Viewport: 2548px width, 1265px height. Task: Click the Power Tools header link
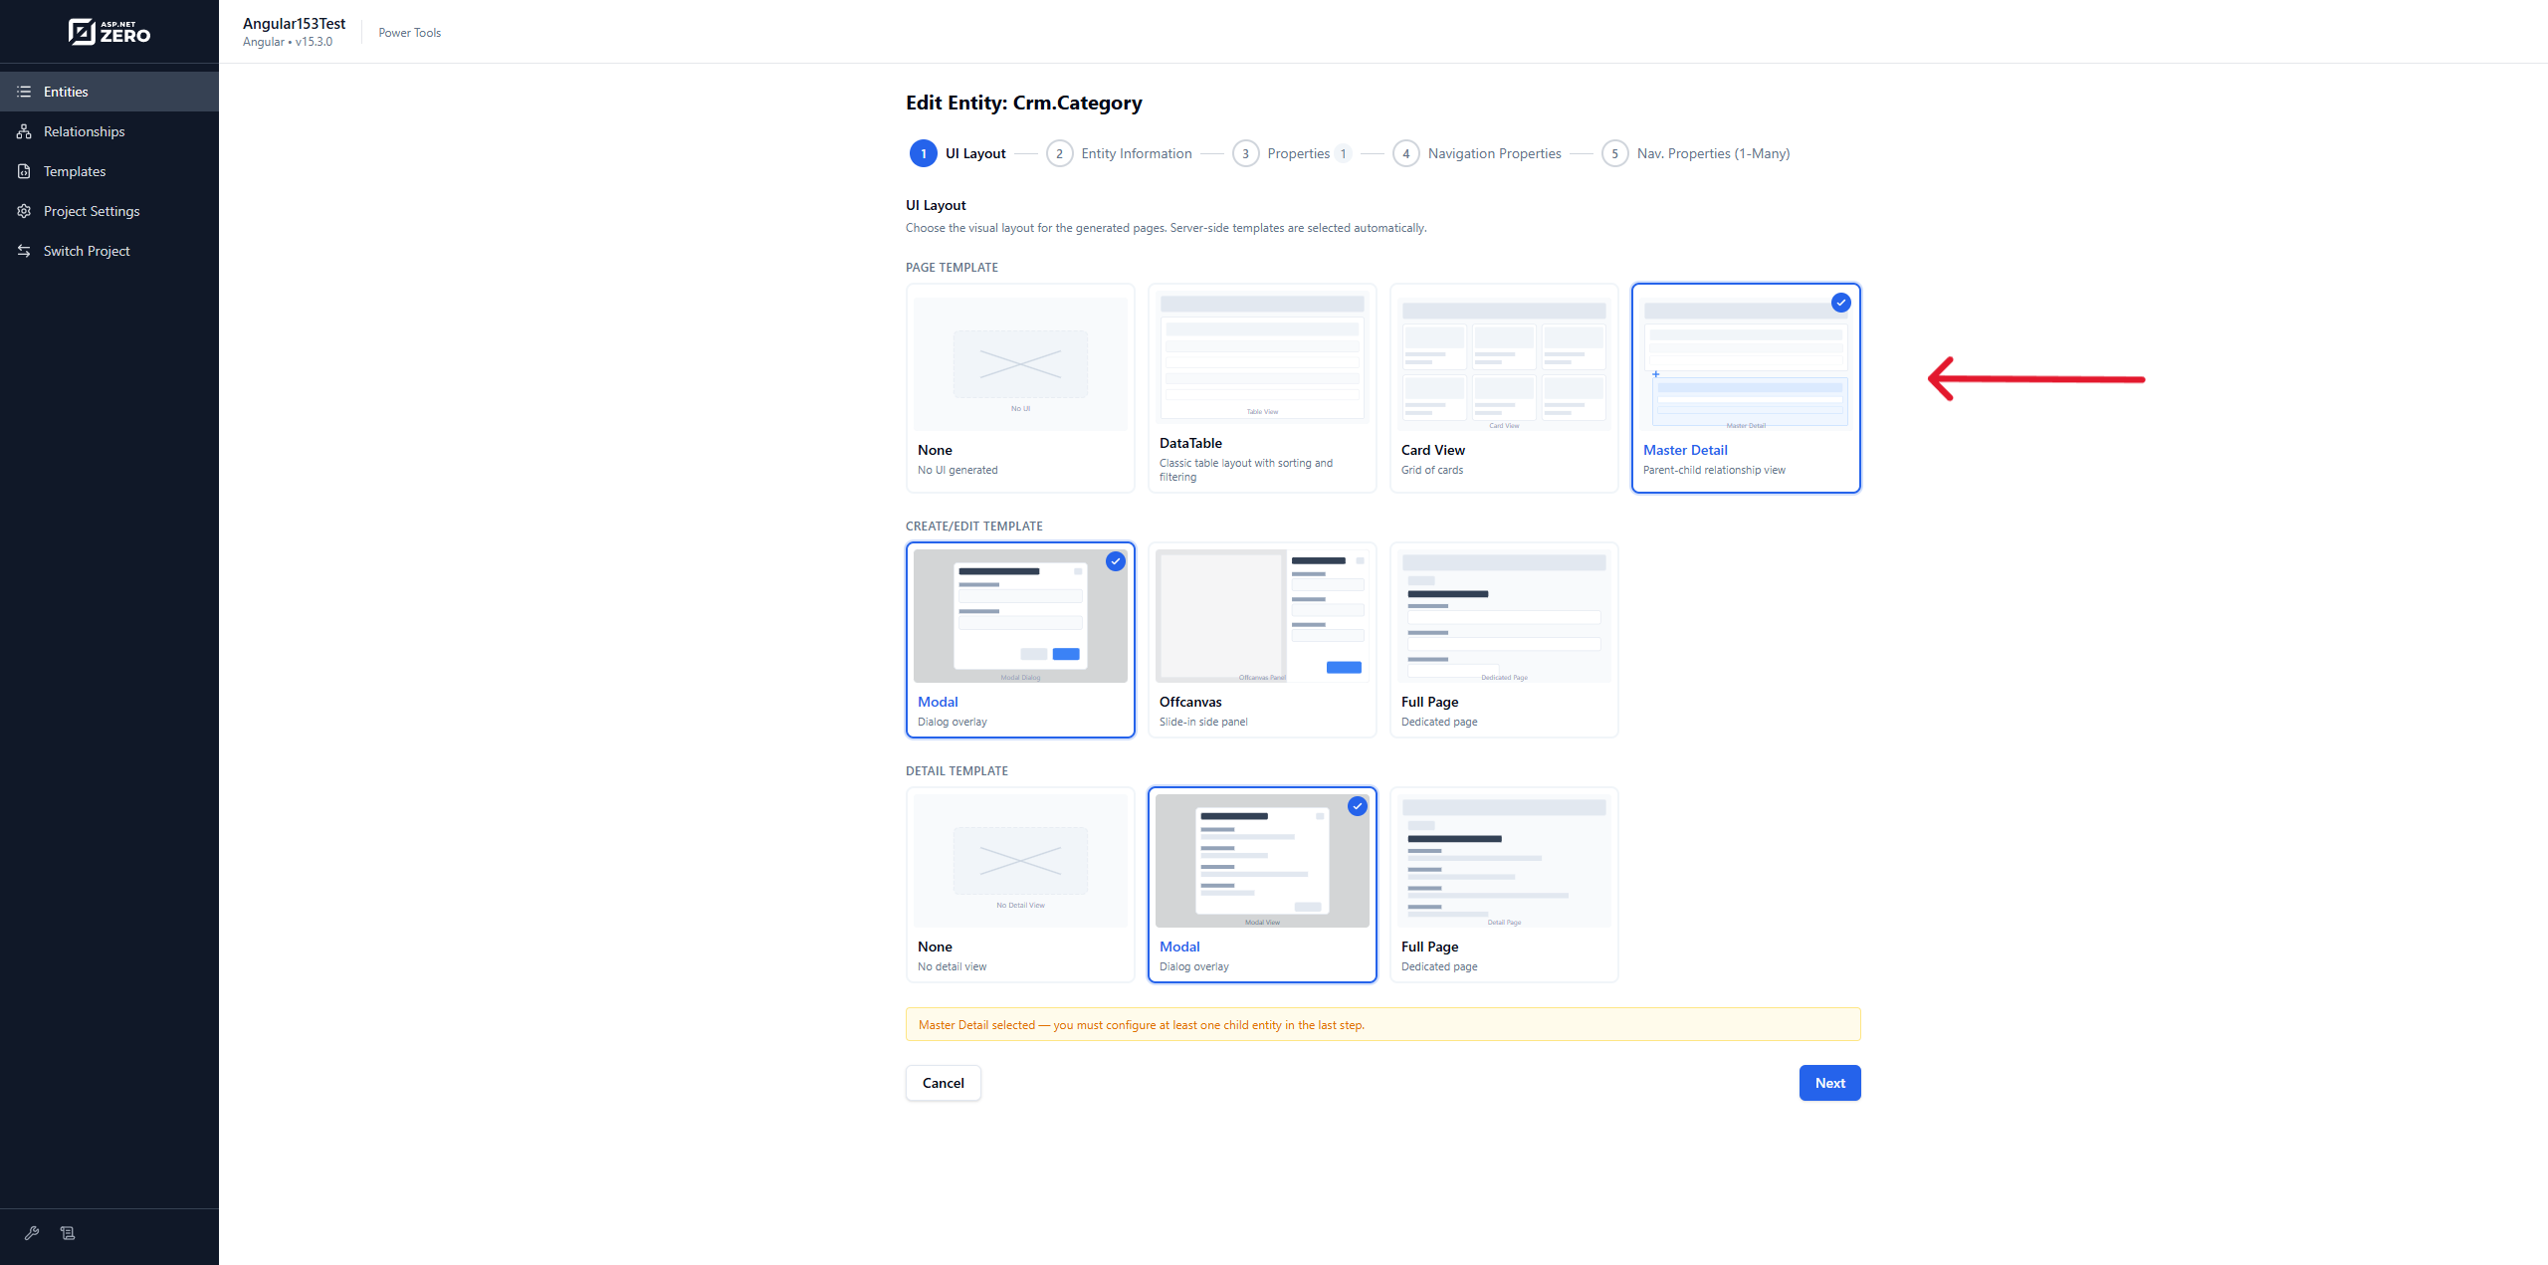(x=409, y=33)
